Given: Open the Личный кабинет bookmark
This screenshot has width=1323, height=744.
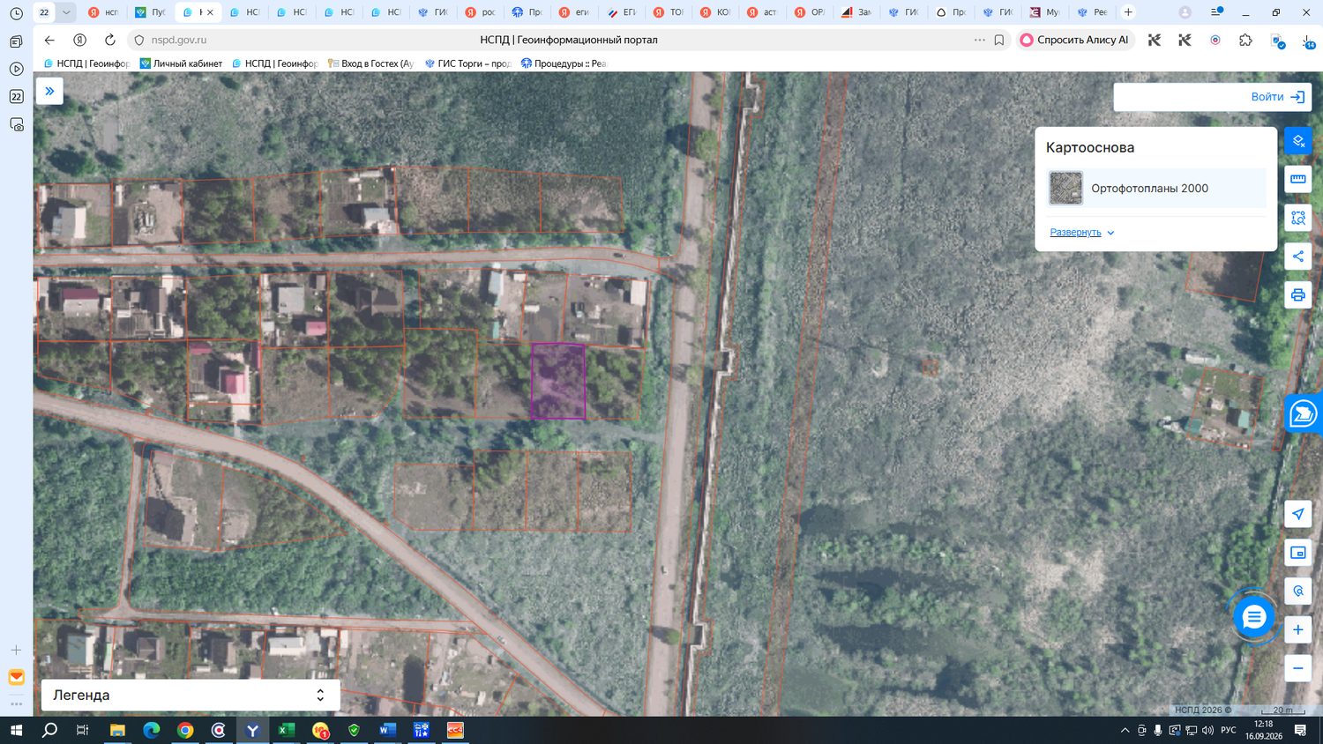Looking at the screenshot, I should click(181, 63).
